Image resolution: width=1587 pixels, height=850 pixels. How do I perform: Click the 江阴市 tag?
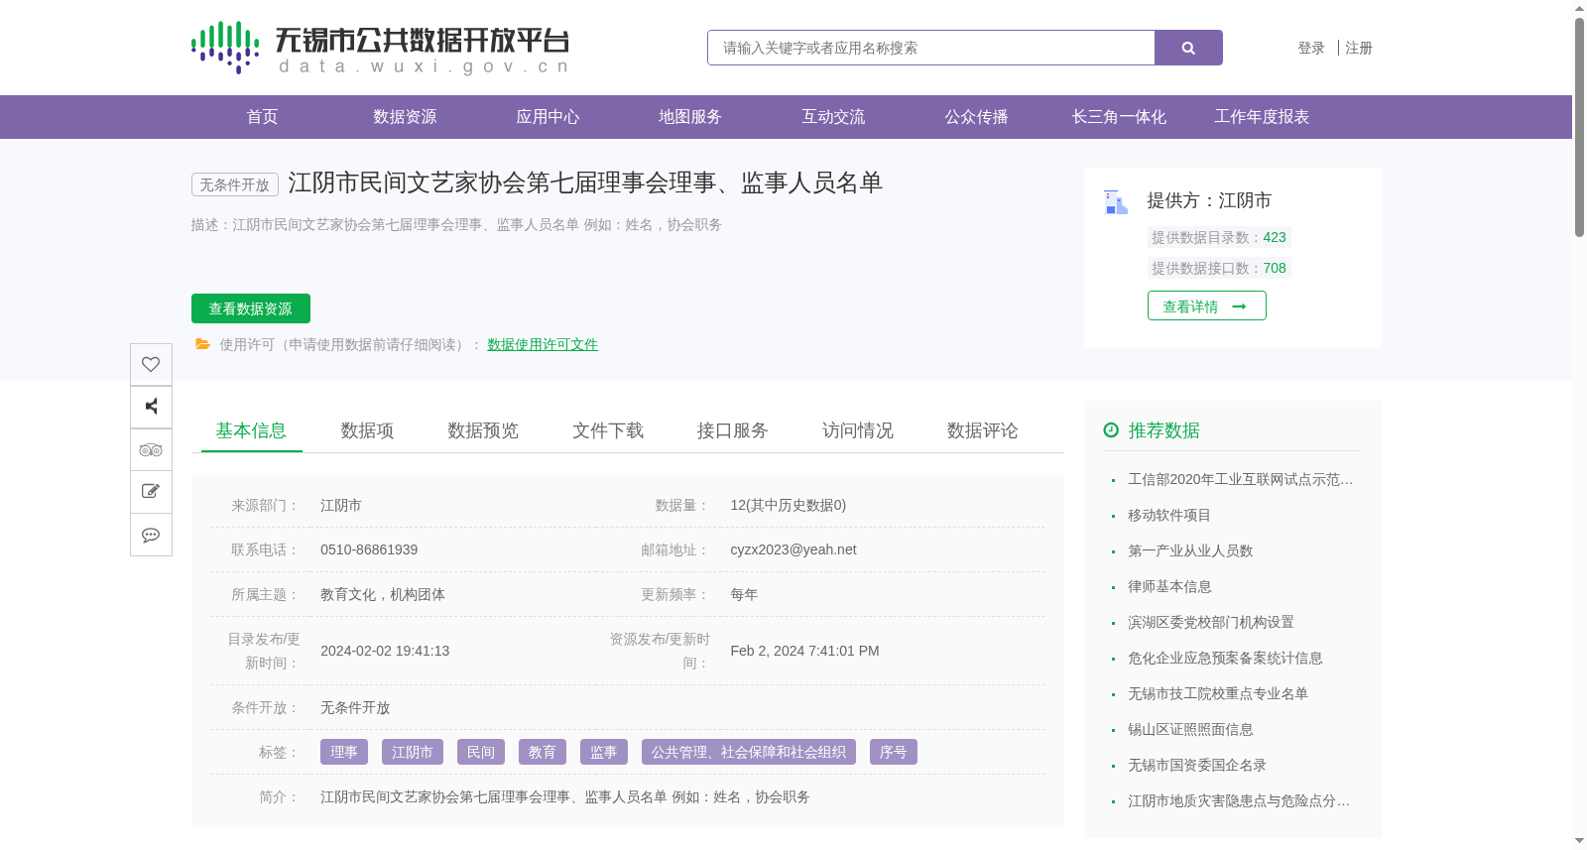point(413,752)
